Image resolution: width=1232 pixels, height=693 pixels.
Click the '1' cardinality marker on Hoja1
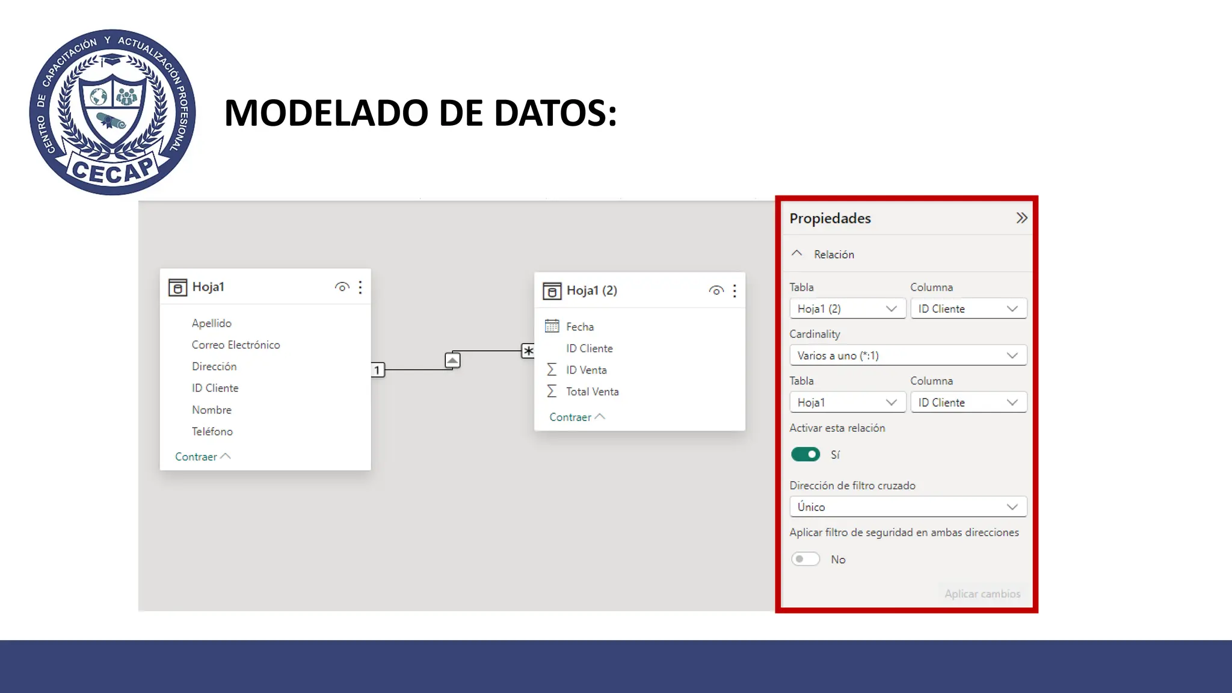coord(378,369)
